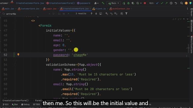
Task: Click the orange IDE updates icon
Action: pyautogui.click(x=186, y=3)
